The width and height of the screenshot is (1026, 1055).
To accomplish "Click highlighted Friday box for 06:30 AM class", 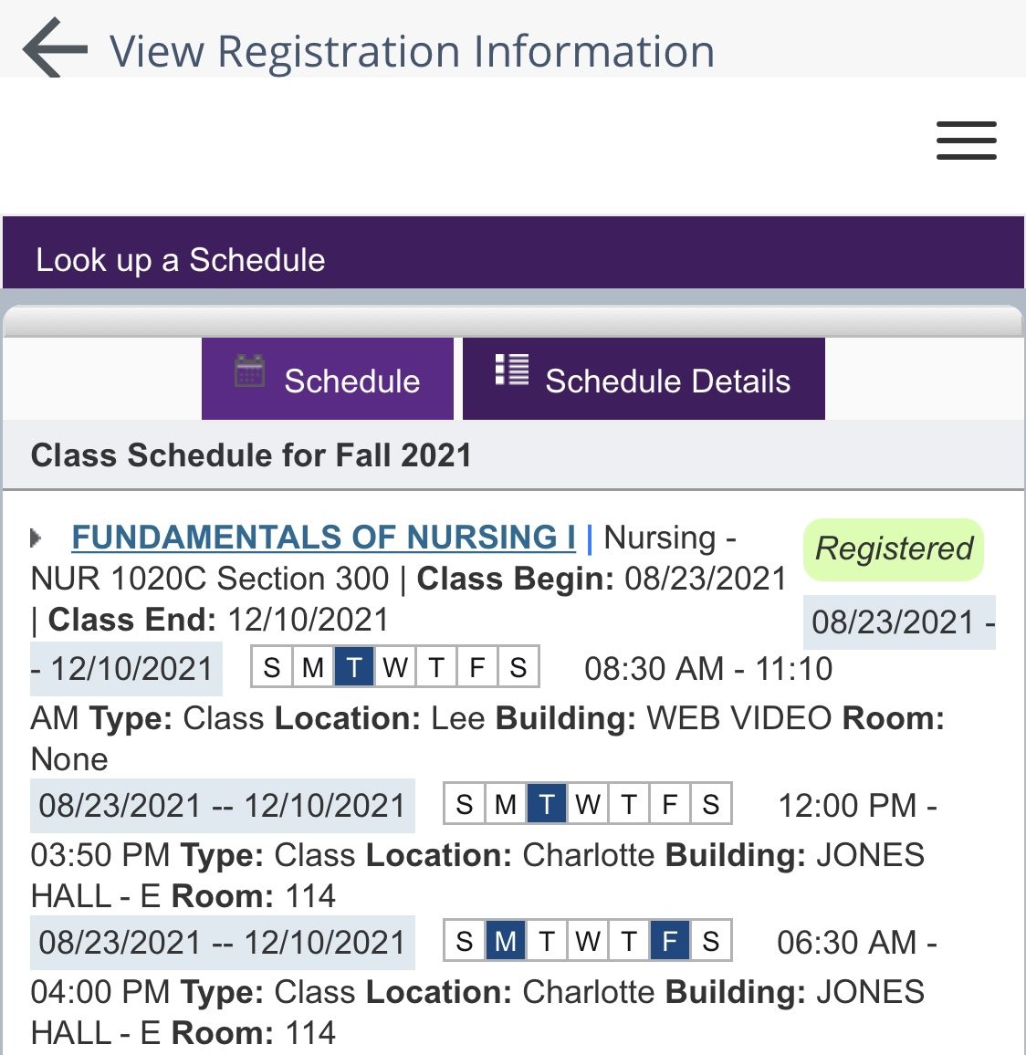I will pos(669,941).
